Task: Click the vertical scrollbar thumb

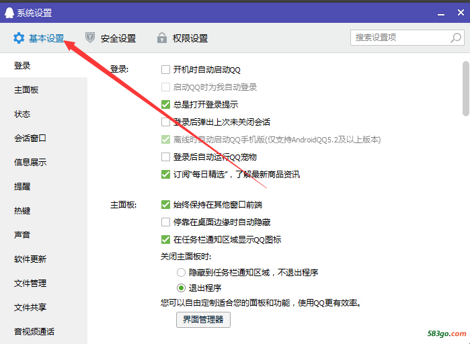Action: 465,88
